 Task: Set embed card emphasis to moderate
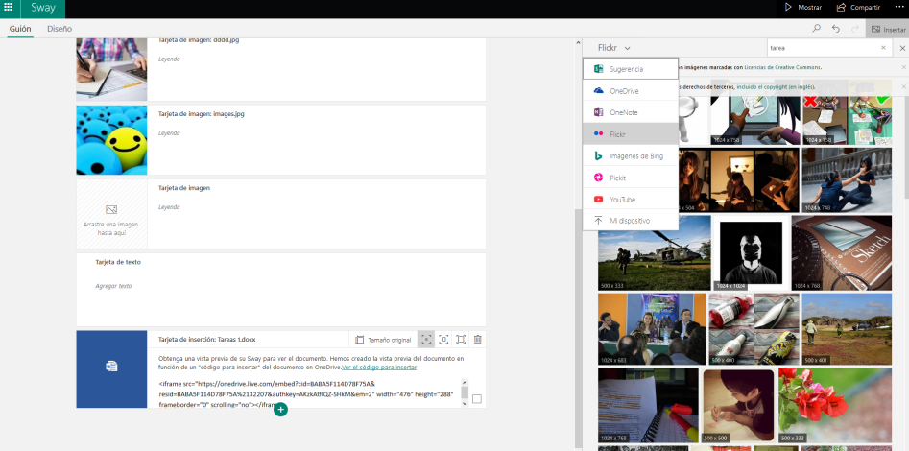pos(443,340)
